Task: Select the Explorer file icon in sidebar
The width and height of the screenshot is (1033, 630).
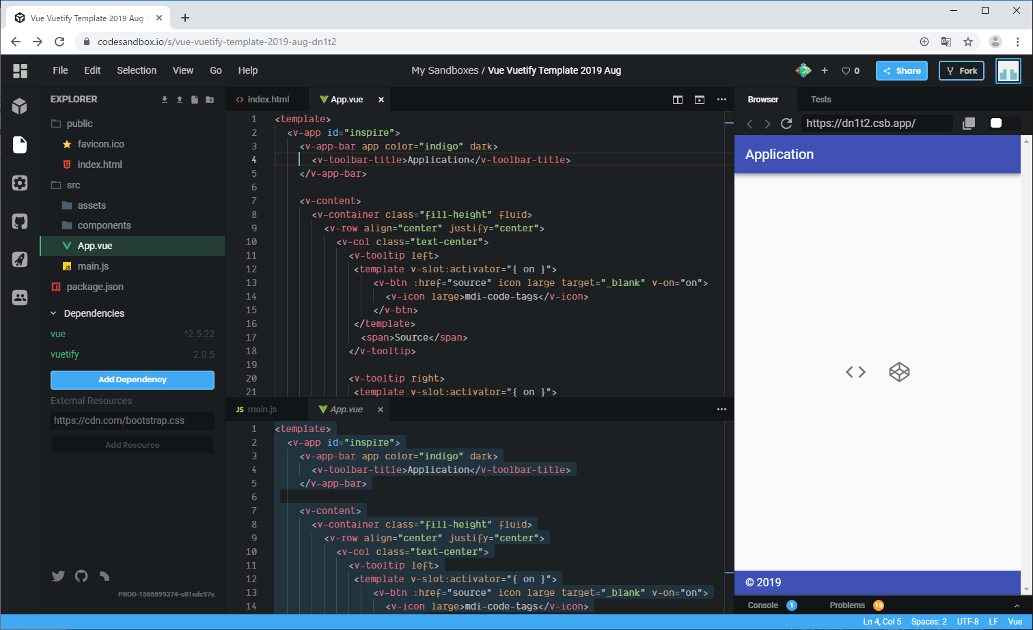Action: pyautogui.click(x=20, y=145)
